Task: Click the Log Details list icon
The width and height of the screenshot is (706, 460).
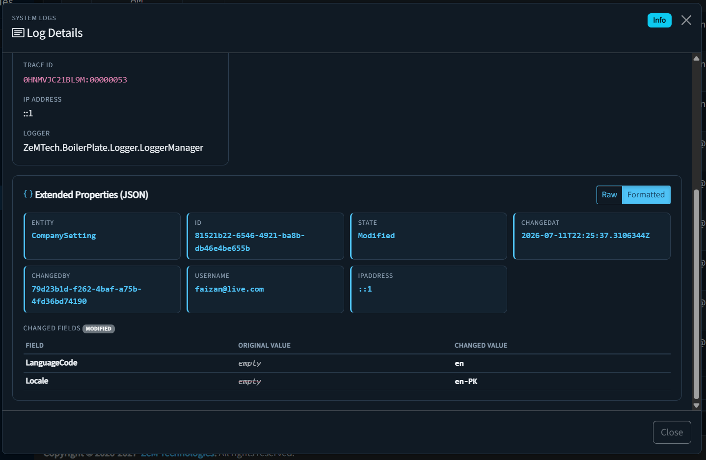Action: (18, 33)
